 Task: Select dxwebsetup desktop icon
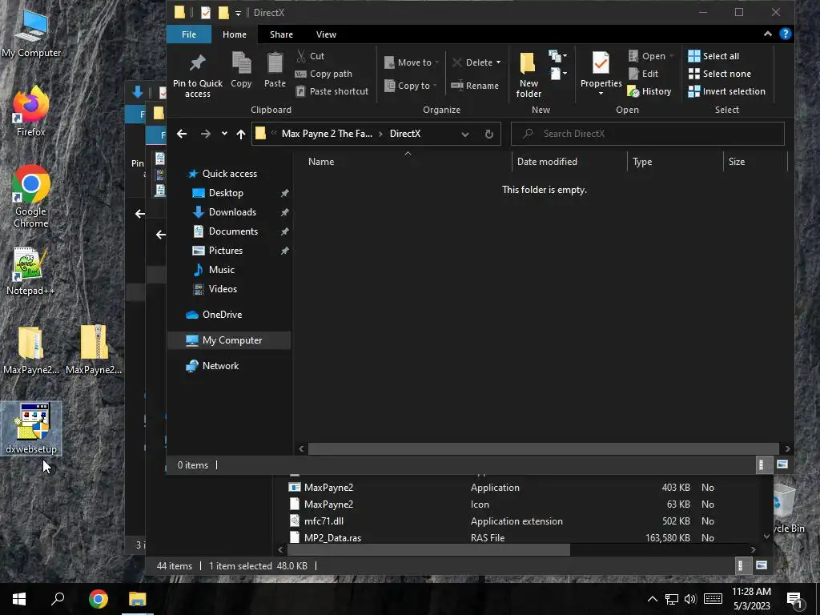[31, 428]
